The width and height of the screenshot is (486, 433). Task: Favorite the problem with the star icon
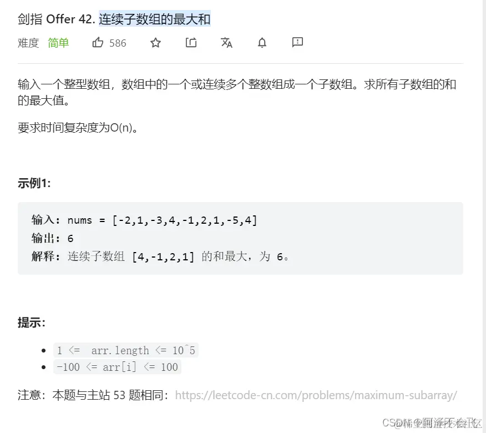[x=155, y=43]
